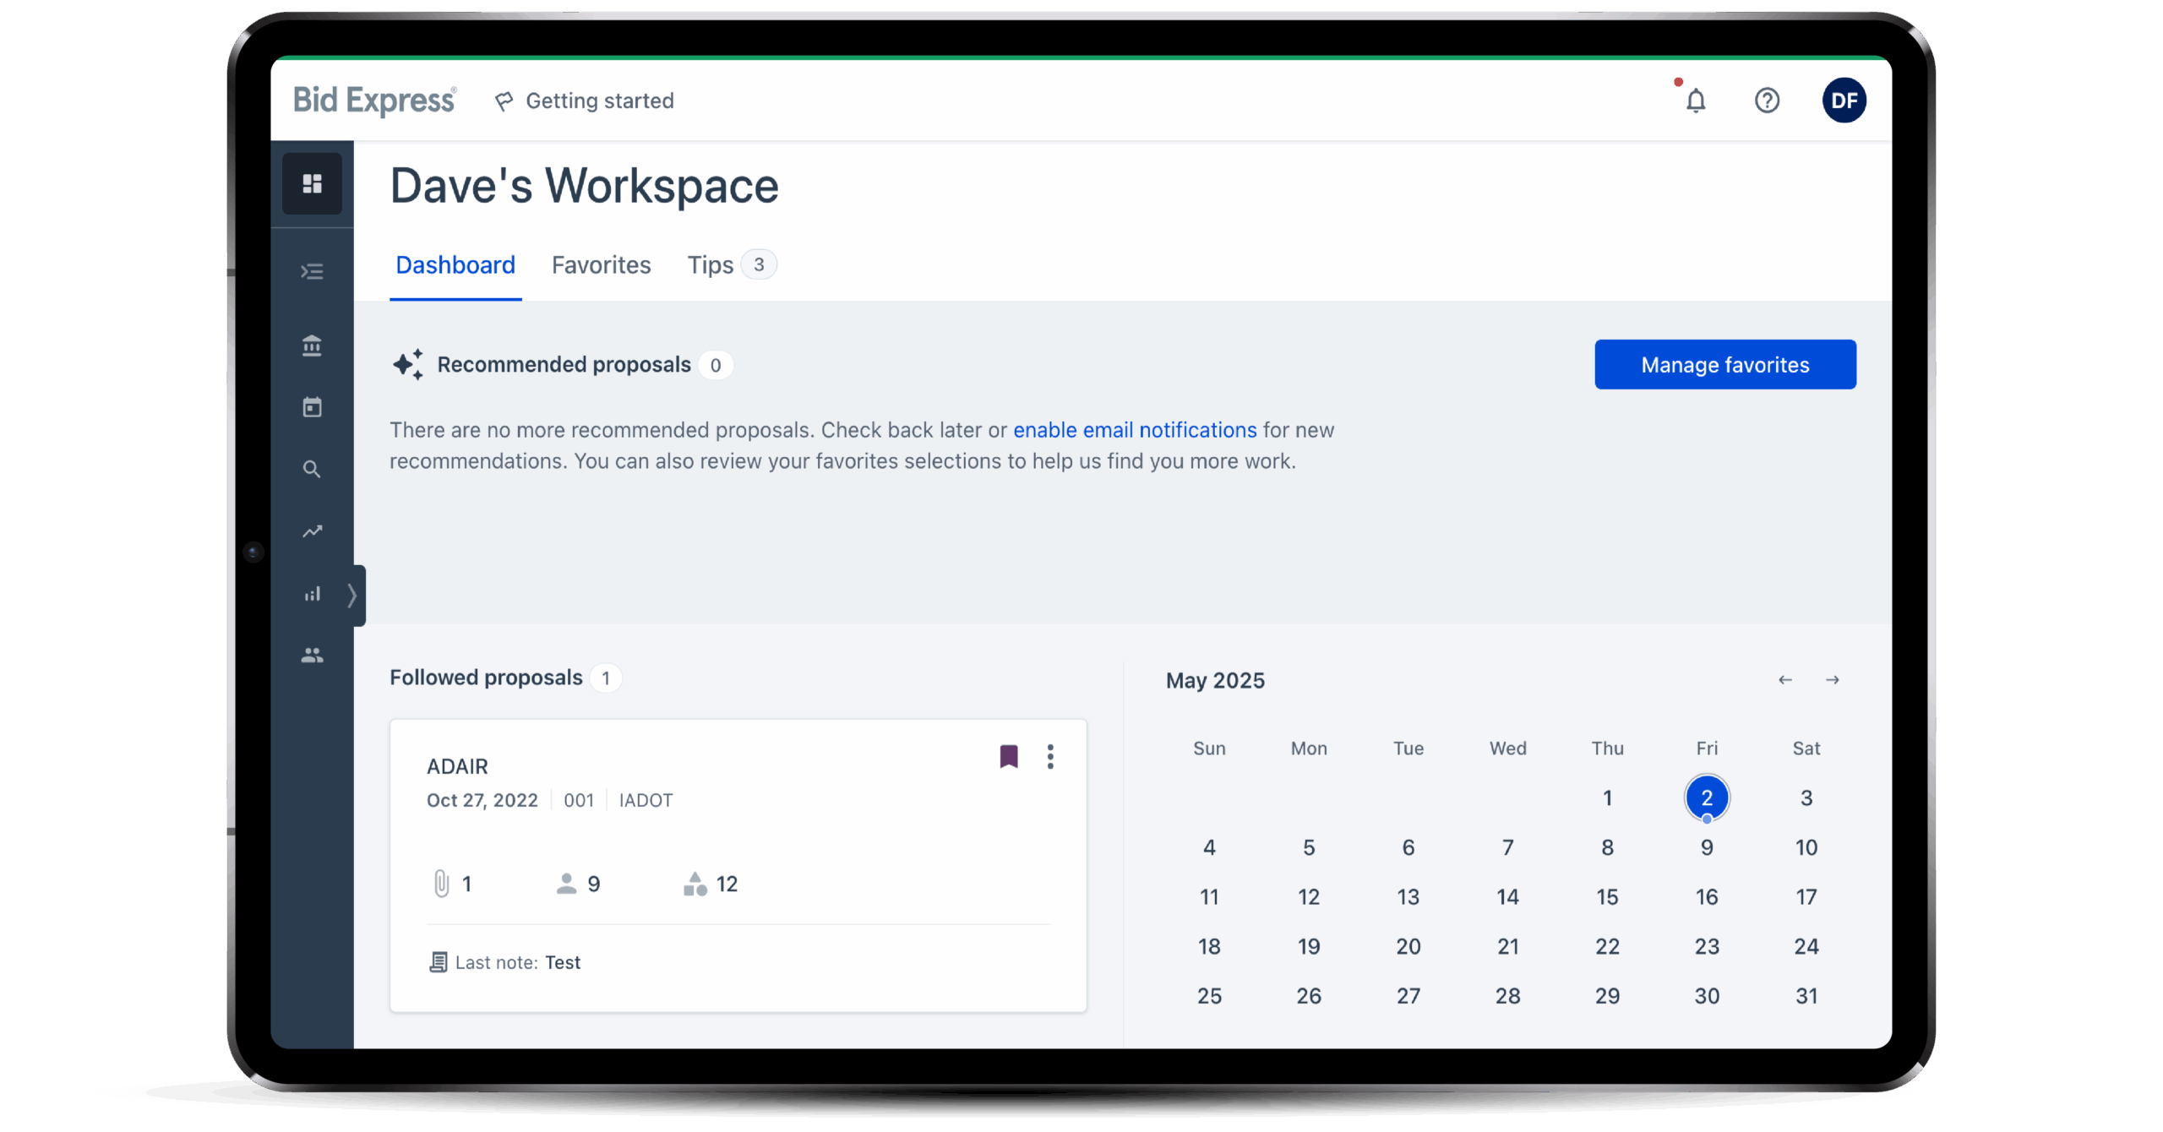Viewport: 2163px width, 1132px height.
Task: Open the notifications bell icon
Action: pos(1695,101)
